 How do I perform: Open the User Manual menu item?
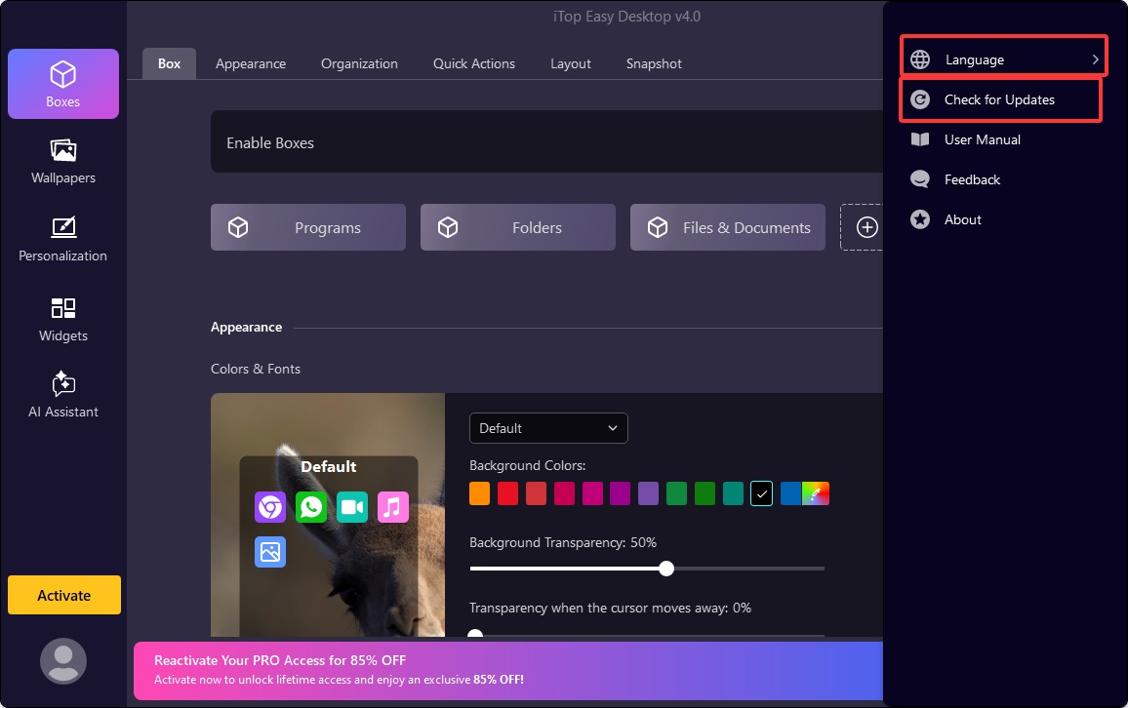click(982, 139)
